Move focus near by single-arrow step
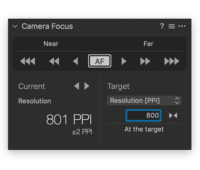The image size is (200, 170). pyautogui.click(x=75, y=61)
